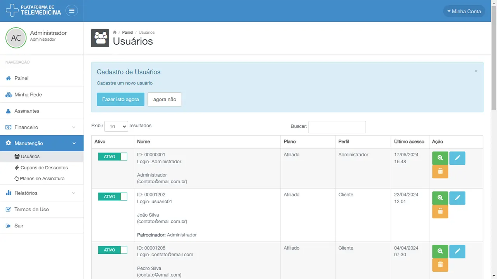
Task: Click the Plataforma de Telemedicina cross logo
Action: (x=12, y=10)
